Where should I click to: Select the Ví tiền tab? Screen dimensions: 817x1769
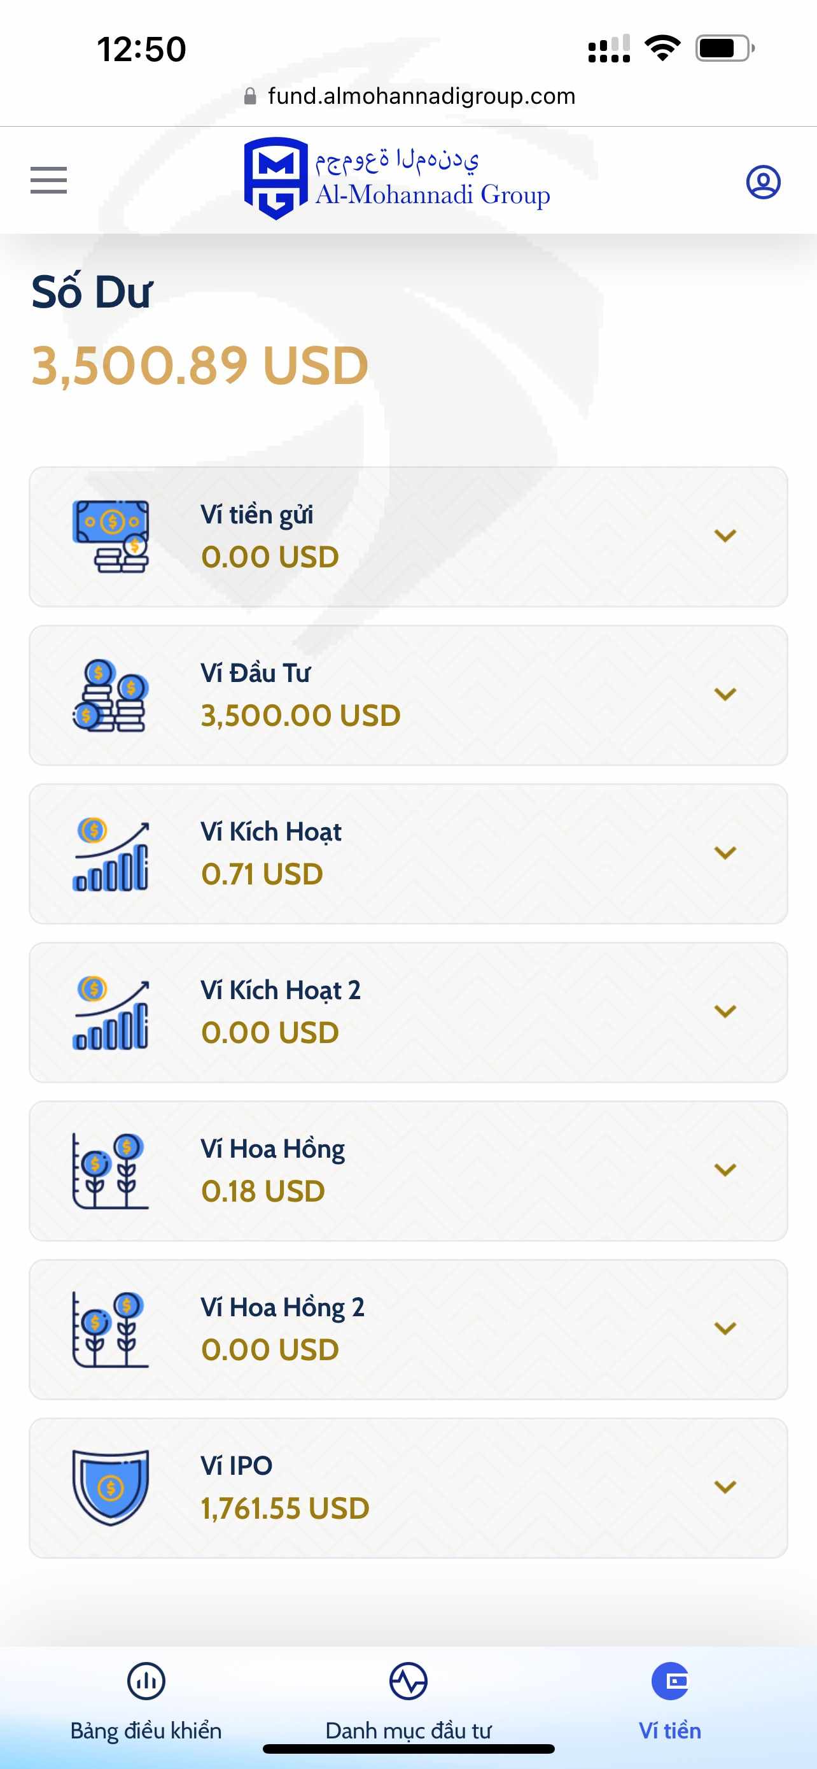point(669,1700)
